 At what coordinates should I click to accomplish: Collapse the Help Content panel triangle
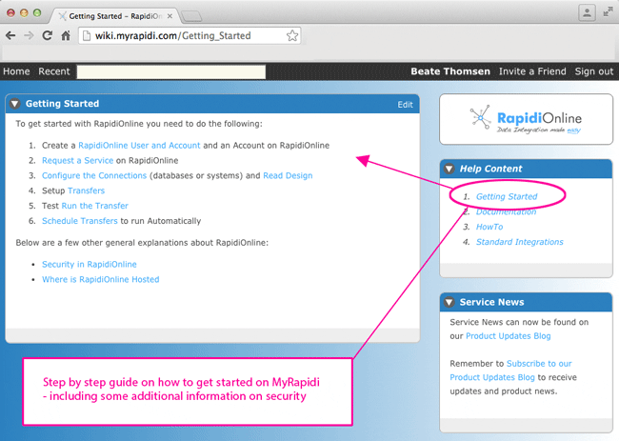pos(449,169)
